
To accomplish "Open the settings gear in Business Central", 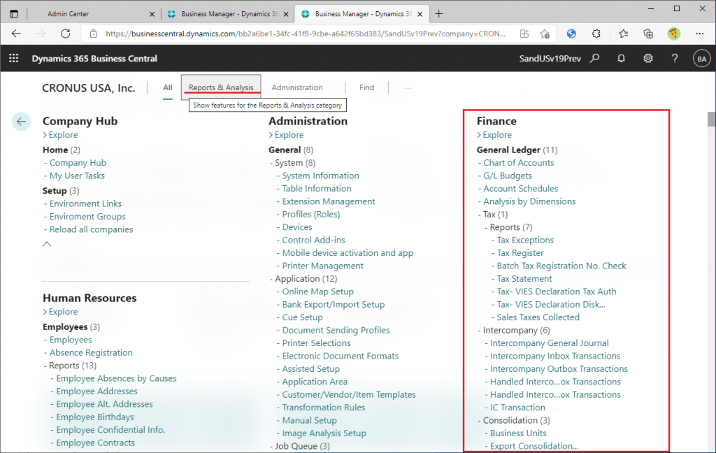I will point(648,58).
